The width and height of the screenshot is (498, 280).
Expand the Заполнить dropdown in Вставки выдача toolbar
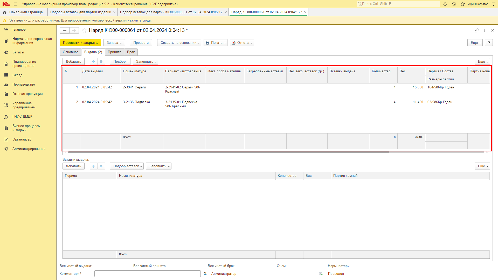[x=159, y=166]
